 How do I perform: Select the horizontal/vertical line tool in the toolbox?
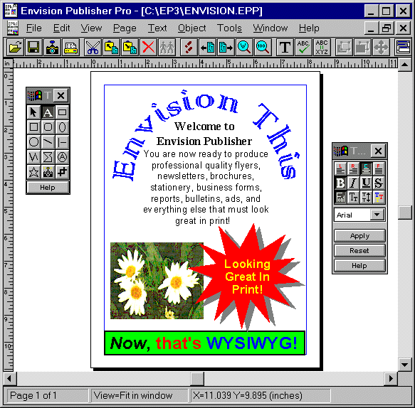pyautogui.click(x=62, y=142)
